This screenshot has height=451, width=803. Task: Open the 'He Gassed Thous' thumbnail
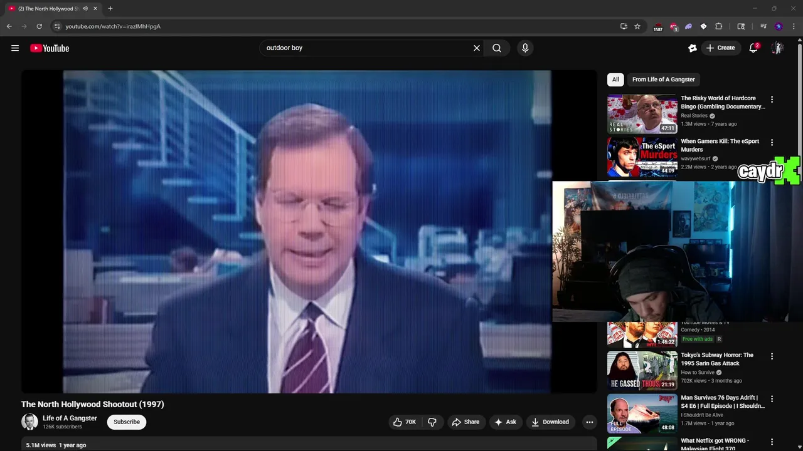pos(642,370)
